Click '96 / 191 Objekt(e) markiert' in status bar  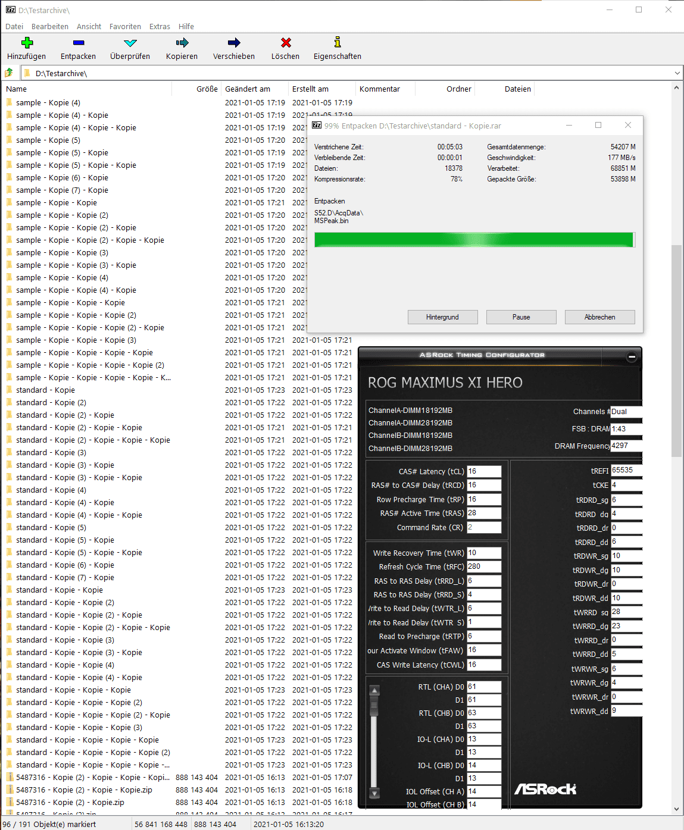[49, 824]
